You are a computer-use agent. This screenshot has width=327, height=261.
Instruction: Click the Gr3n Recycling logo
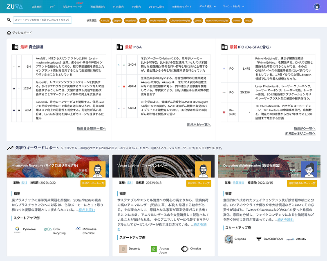click(x=48, y=229)
